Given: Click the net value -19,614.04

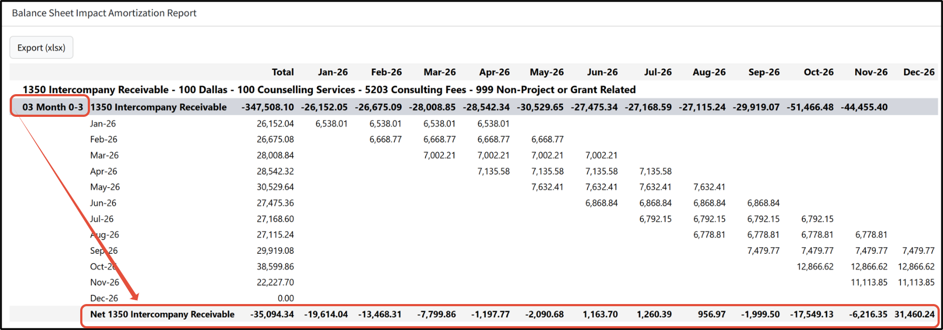Looking at the screenshot, I should (x=326, y=314).
